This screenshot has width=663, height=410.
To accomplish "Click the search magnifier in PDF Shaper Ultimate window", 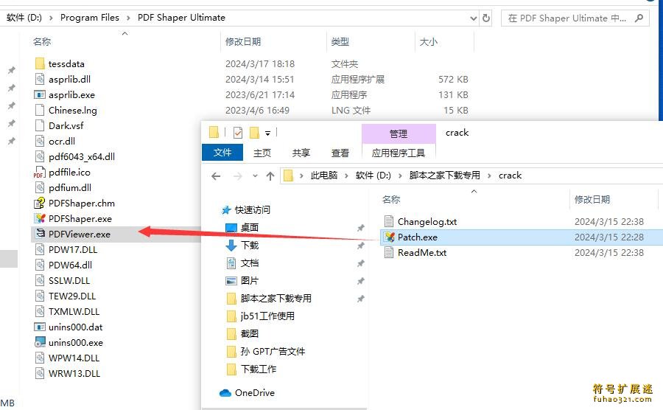I will pos(639,18).
